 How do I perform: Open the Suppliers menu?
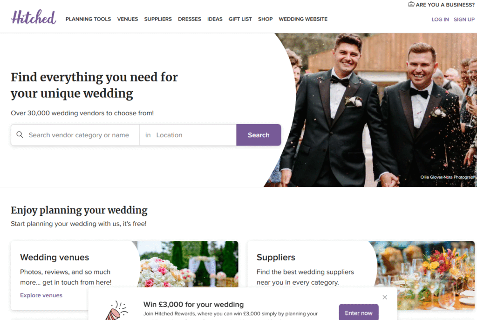click(x=158, y=19)
